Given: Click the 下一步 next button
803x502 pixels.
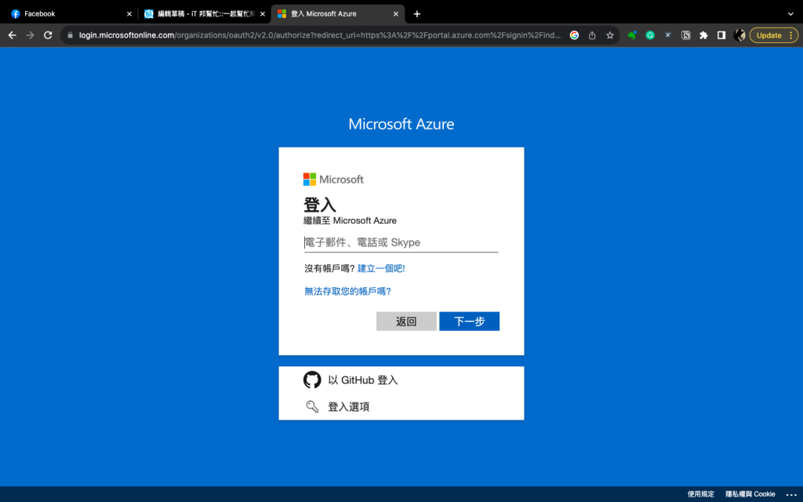Looking at the screenshot, I should click(x=469, y=321).
